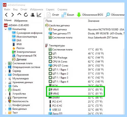Expand the Операционная система tree node

6,67
